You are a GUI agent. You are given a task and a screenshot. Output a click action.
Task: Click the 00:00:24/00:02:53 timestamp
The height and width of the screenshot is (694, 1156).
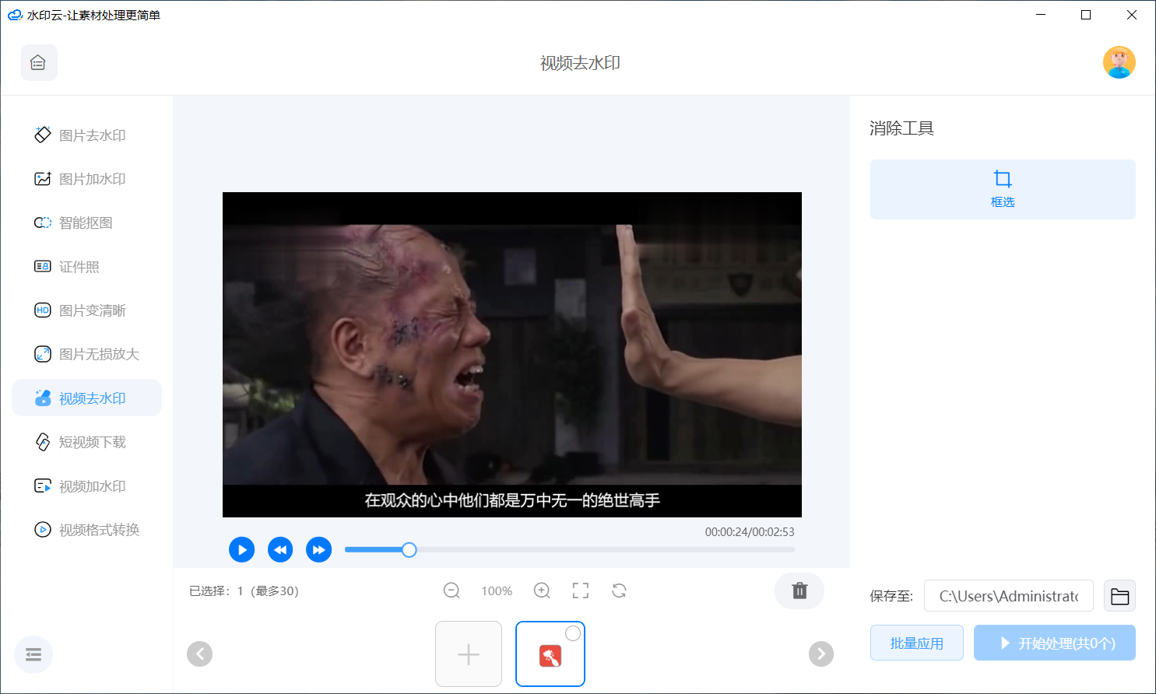click(x=750, y=532)
